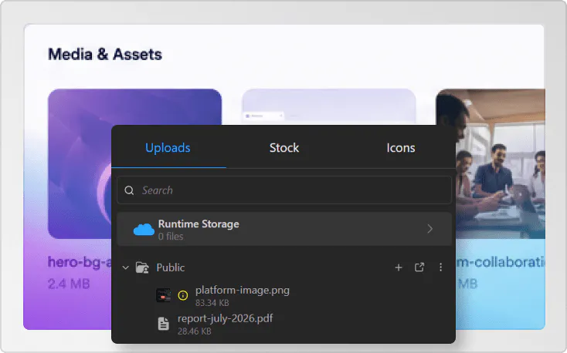Open the Public folder three-dot menu
567x353 pixels.
click(x=440, y=267)
